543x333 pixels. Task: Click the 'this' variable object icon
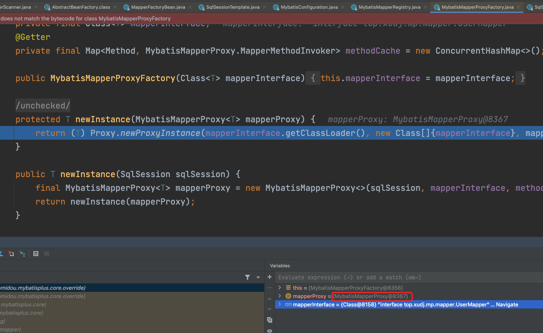(288, 288)
